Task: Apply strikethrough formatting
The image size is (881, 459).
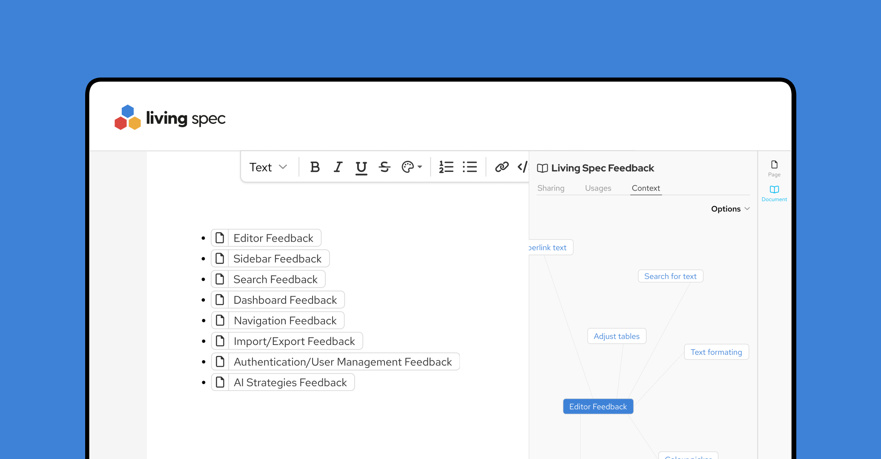Action: point(385,167)
